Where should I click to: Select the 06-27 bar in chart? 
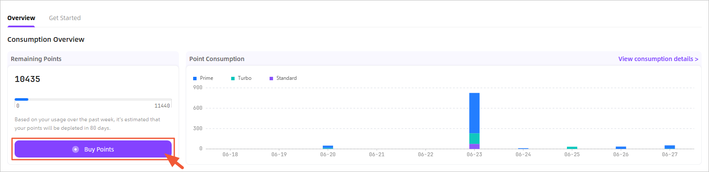coord(670,147)
